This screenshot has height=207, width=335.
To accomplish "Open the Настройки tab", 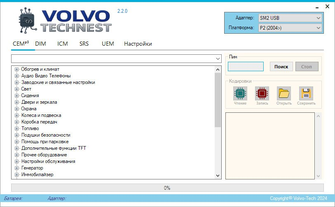I will 138,44.
